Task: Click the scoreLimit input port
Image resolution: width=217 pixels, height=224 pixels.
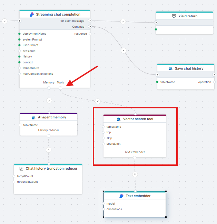Action: tap(103, 144)
